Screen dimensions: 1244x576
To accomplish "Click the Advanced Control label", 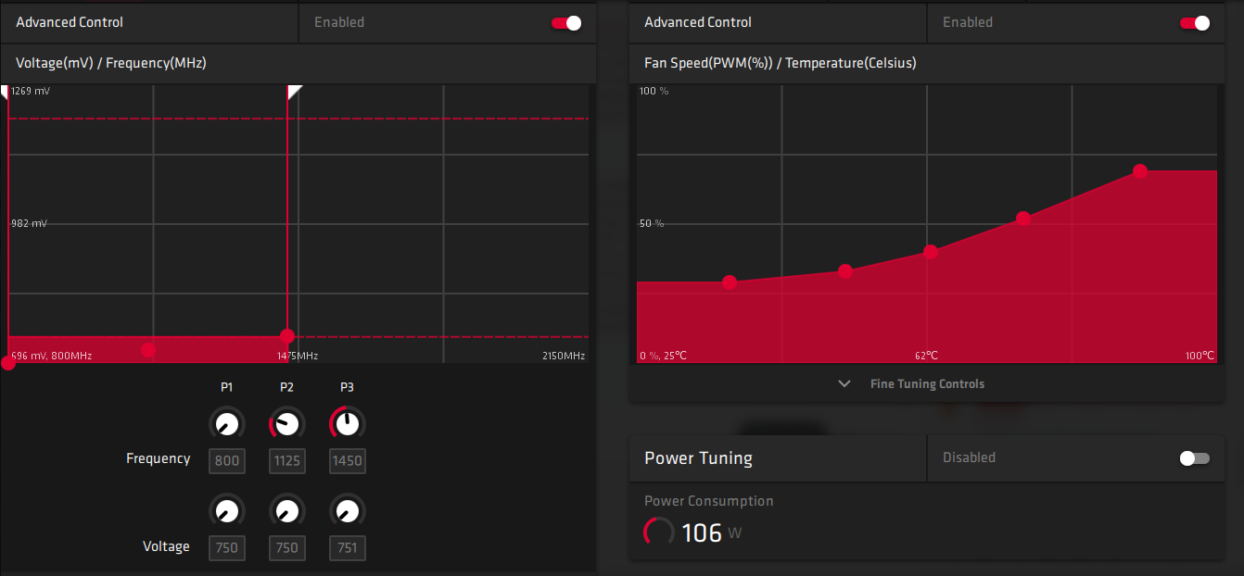I will click(x=67, y=22).
